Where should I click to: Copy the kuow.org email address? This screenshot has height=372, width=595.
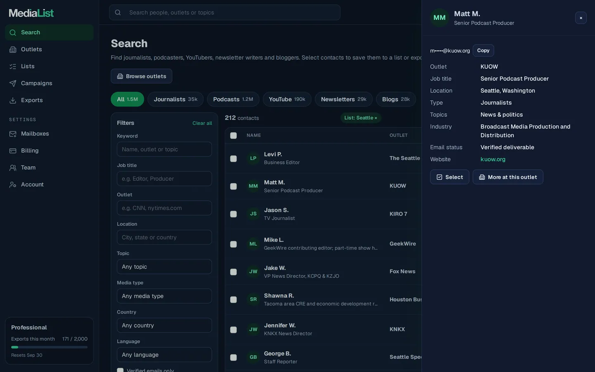tap(483, 50)
